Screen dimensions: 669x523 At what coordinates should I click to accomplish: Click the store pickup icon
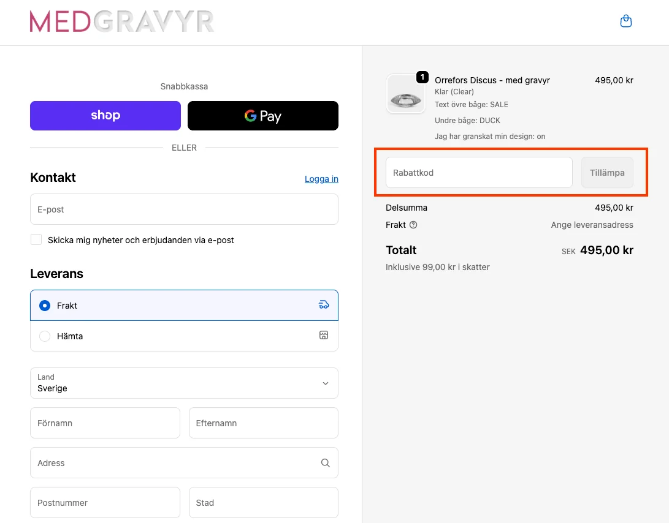pos(324,336)
